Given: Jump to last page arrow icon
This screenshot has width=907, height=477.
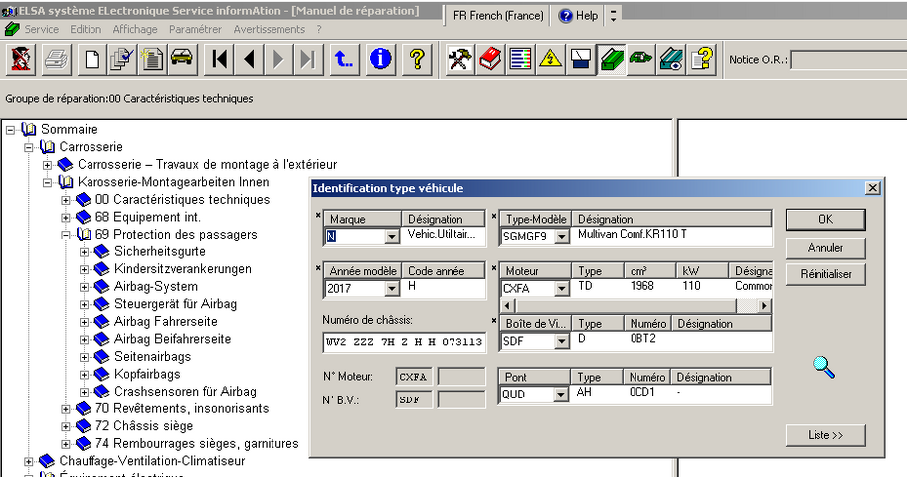Looking at the screenshot, I should (x=309, y=59).
